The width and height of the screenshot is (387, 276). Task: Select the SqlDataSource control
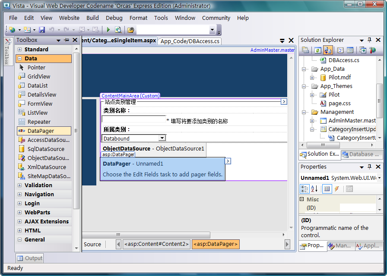pos(44,149)
